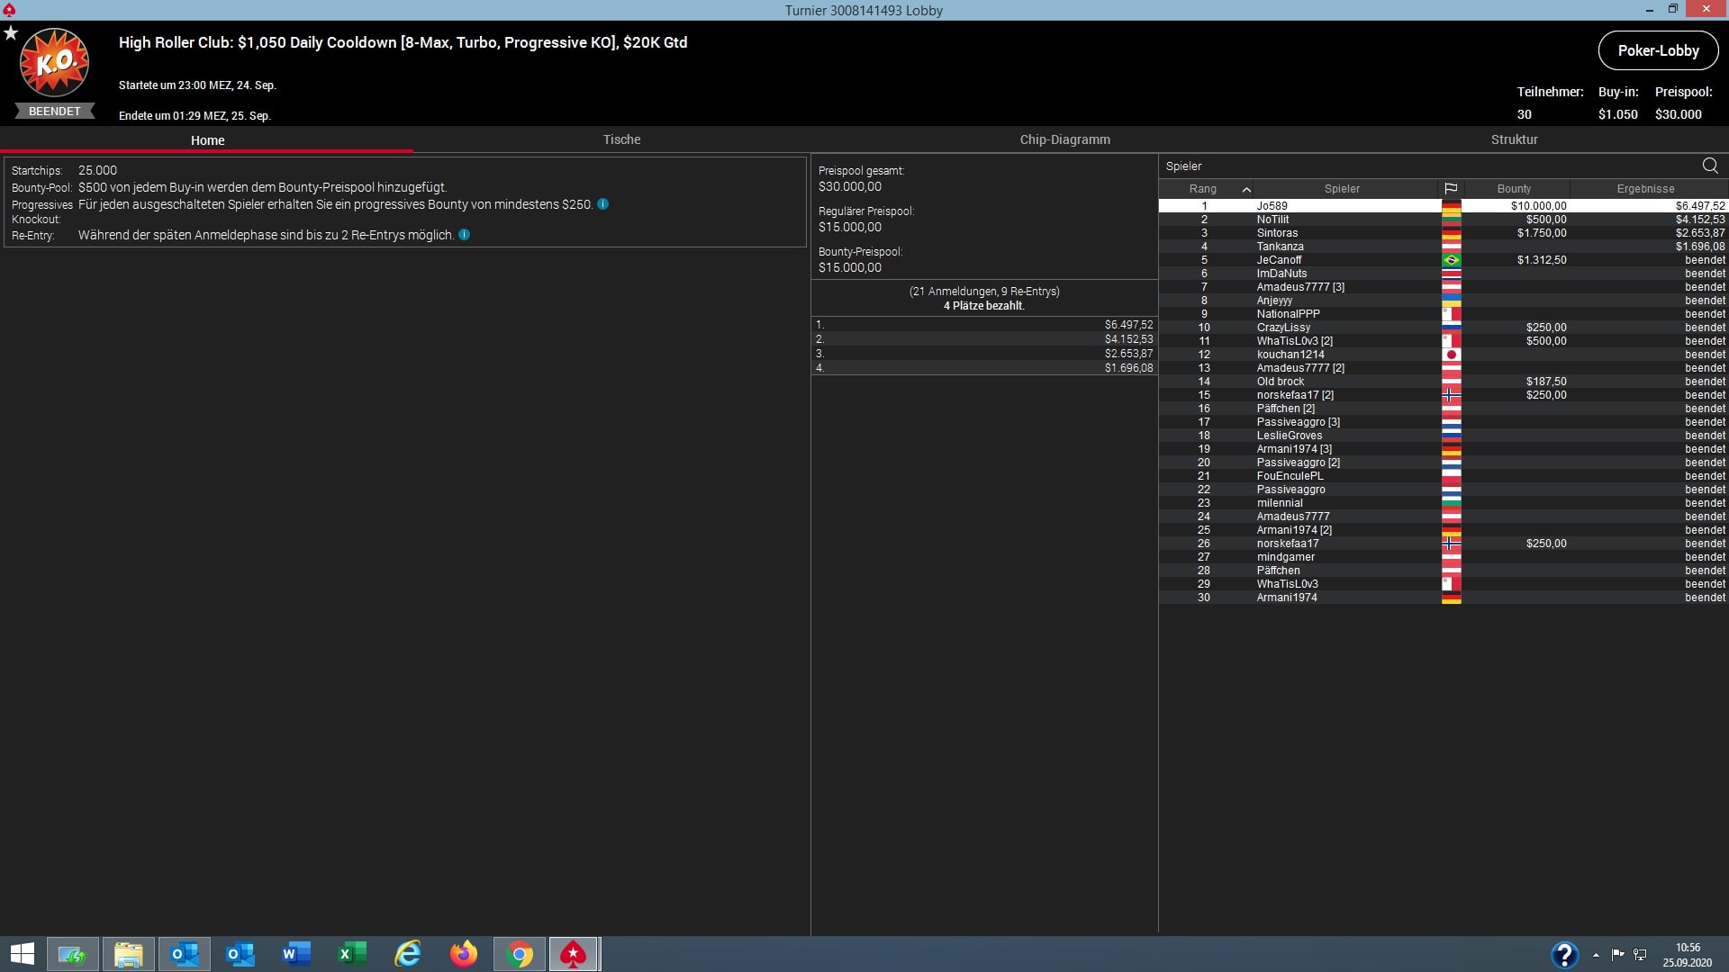
Task: Click the Windows Start button
Action: coord(22,954)
